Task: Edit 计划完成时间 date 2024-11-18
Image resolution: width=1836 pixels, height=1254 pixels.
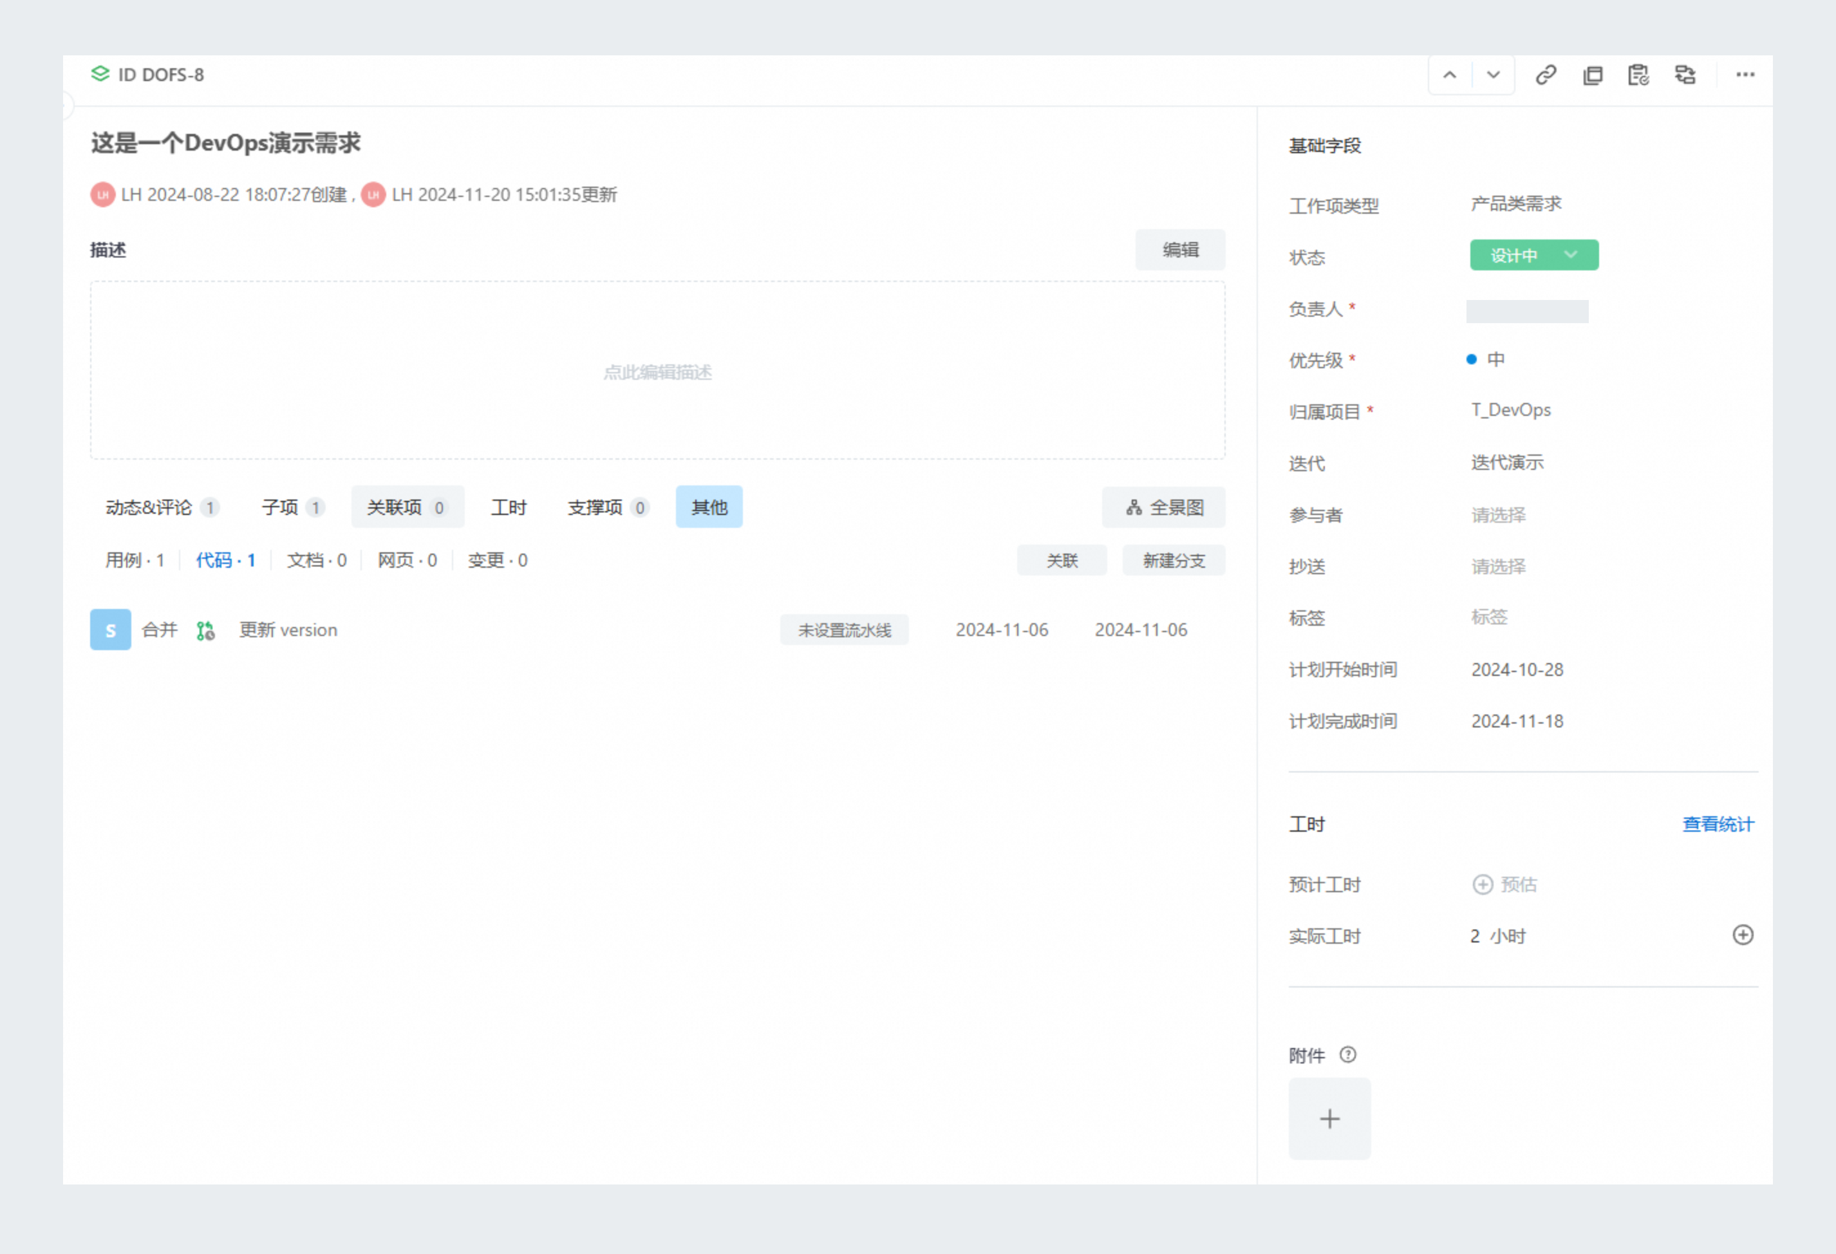Action: click(x=1517, y=722)
